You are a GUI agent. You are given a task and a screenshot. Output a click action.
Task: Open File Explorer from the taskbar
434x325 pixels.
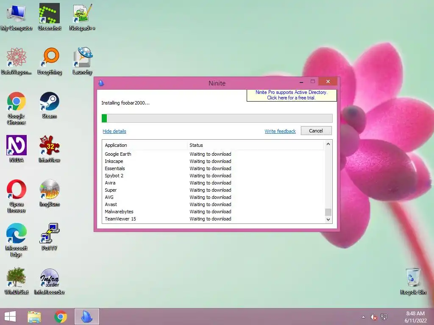34,317
